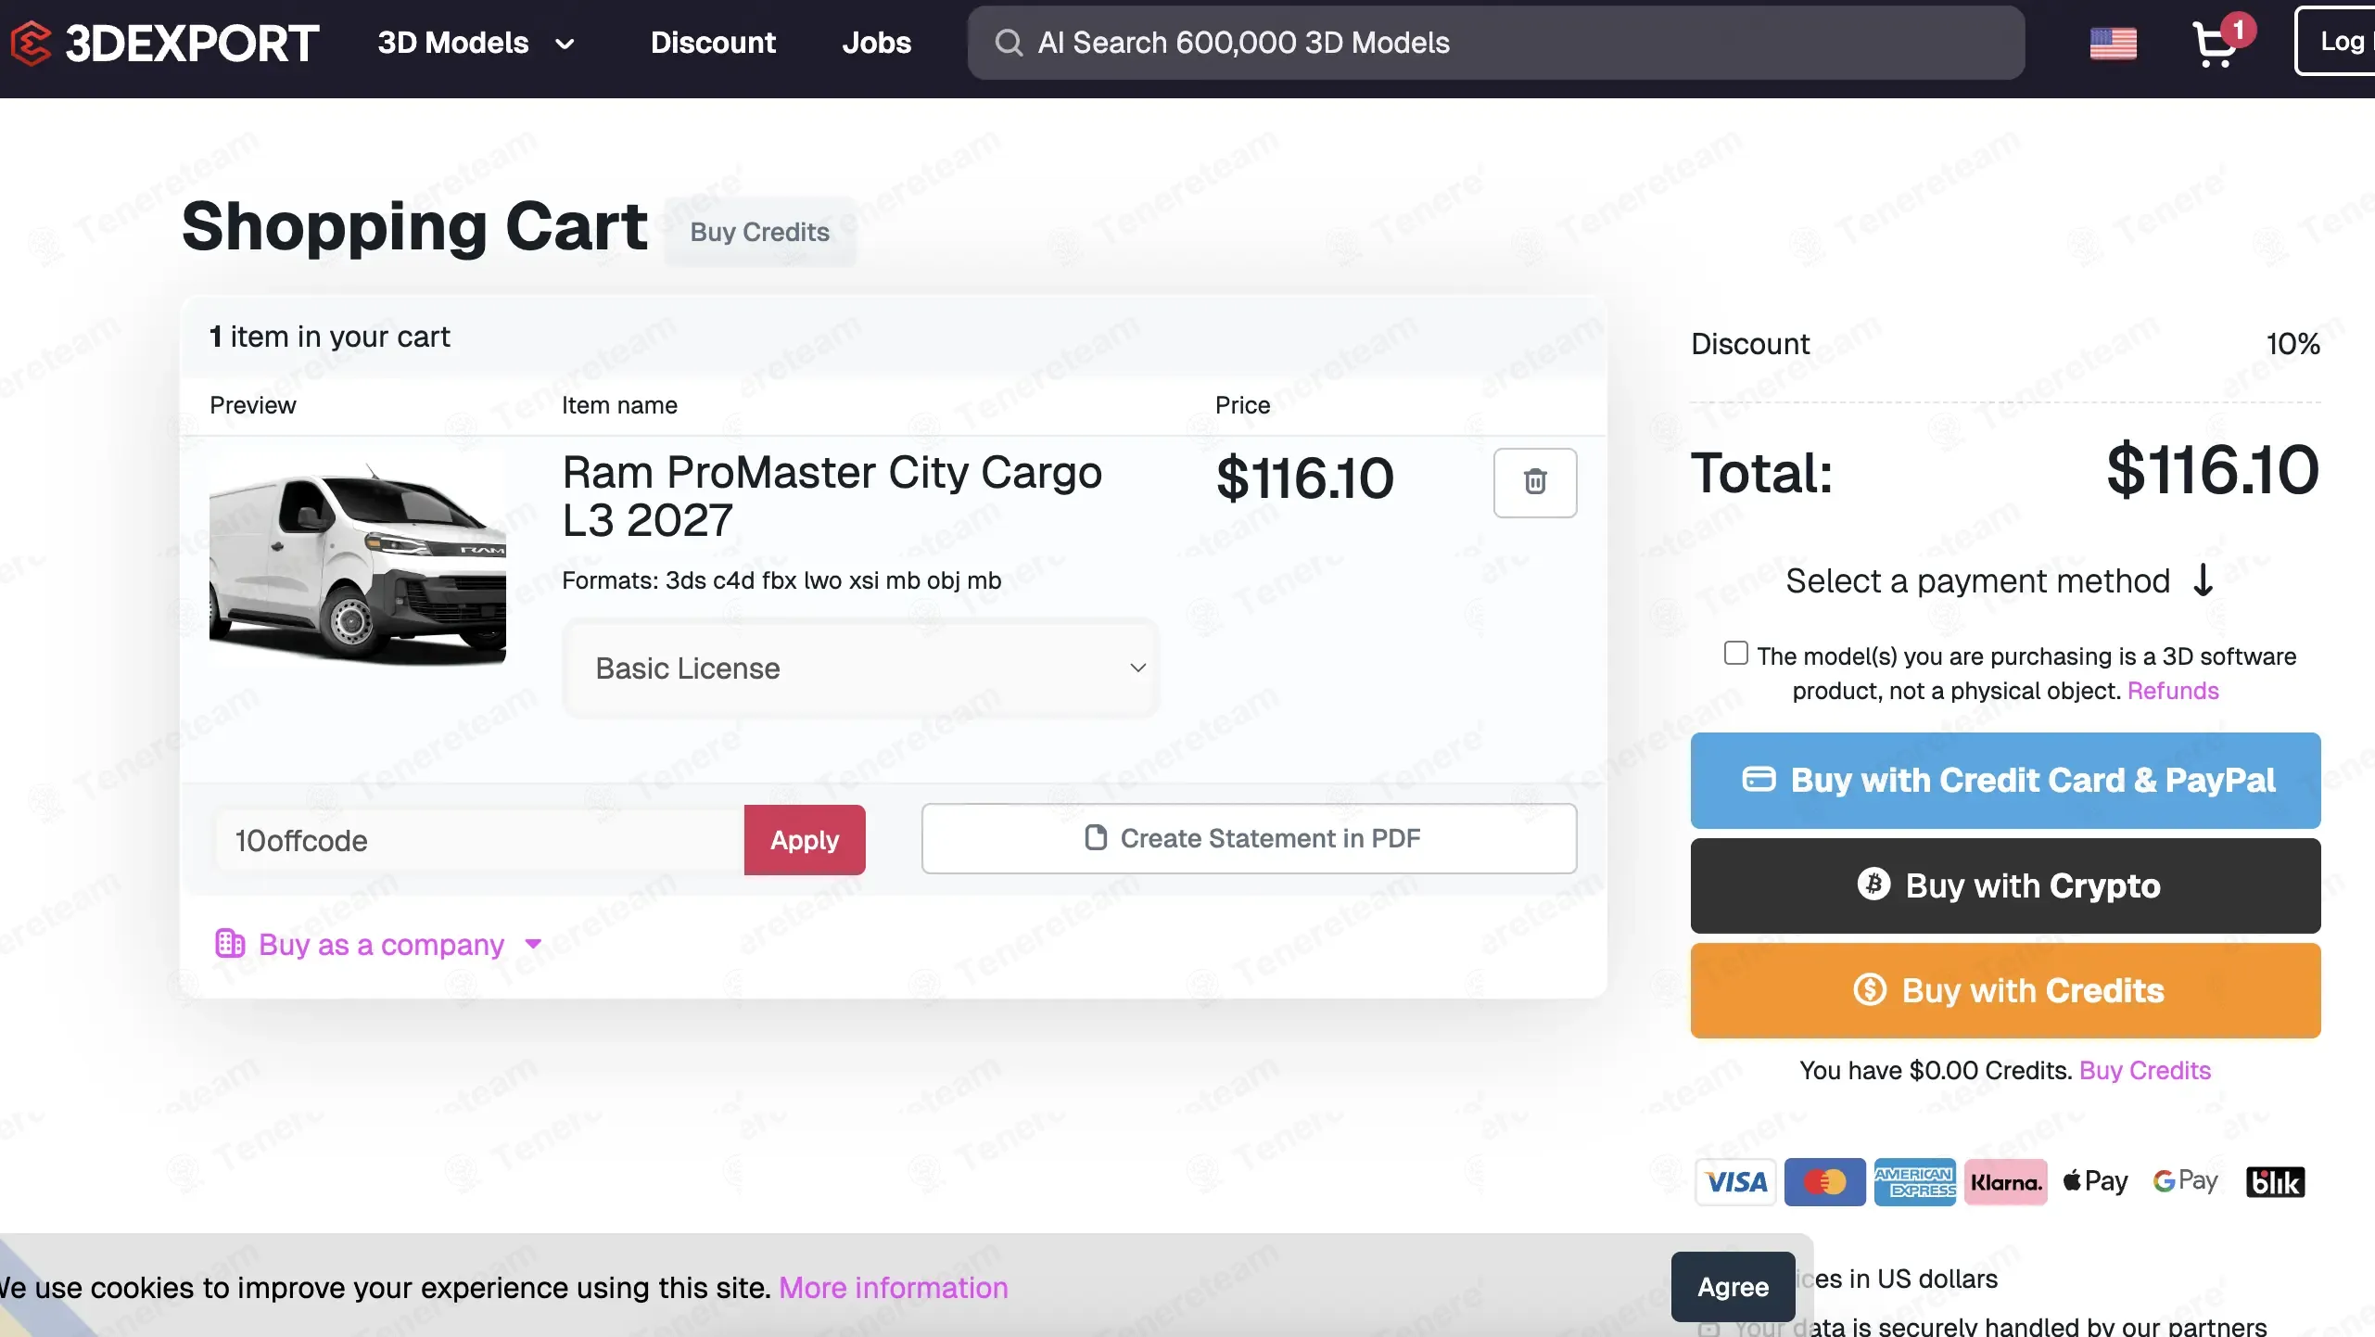Click the Apple Pay logo
The width and height of the screenshot is (2375, 1337).
point(2095,1181)
